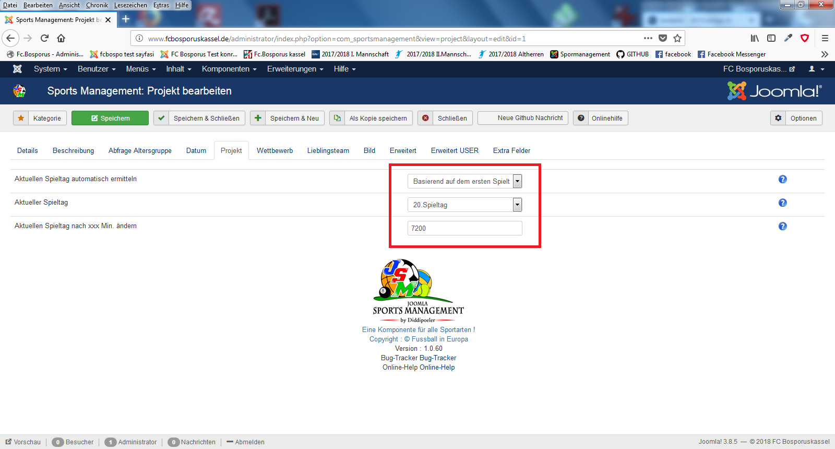
Task: Bookmark this page with star icon
Action: [x=677, y=38]
